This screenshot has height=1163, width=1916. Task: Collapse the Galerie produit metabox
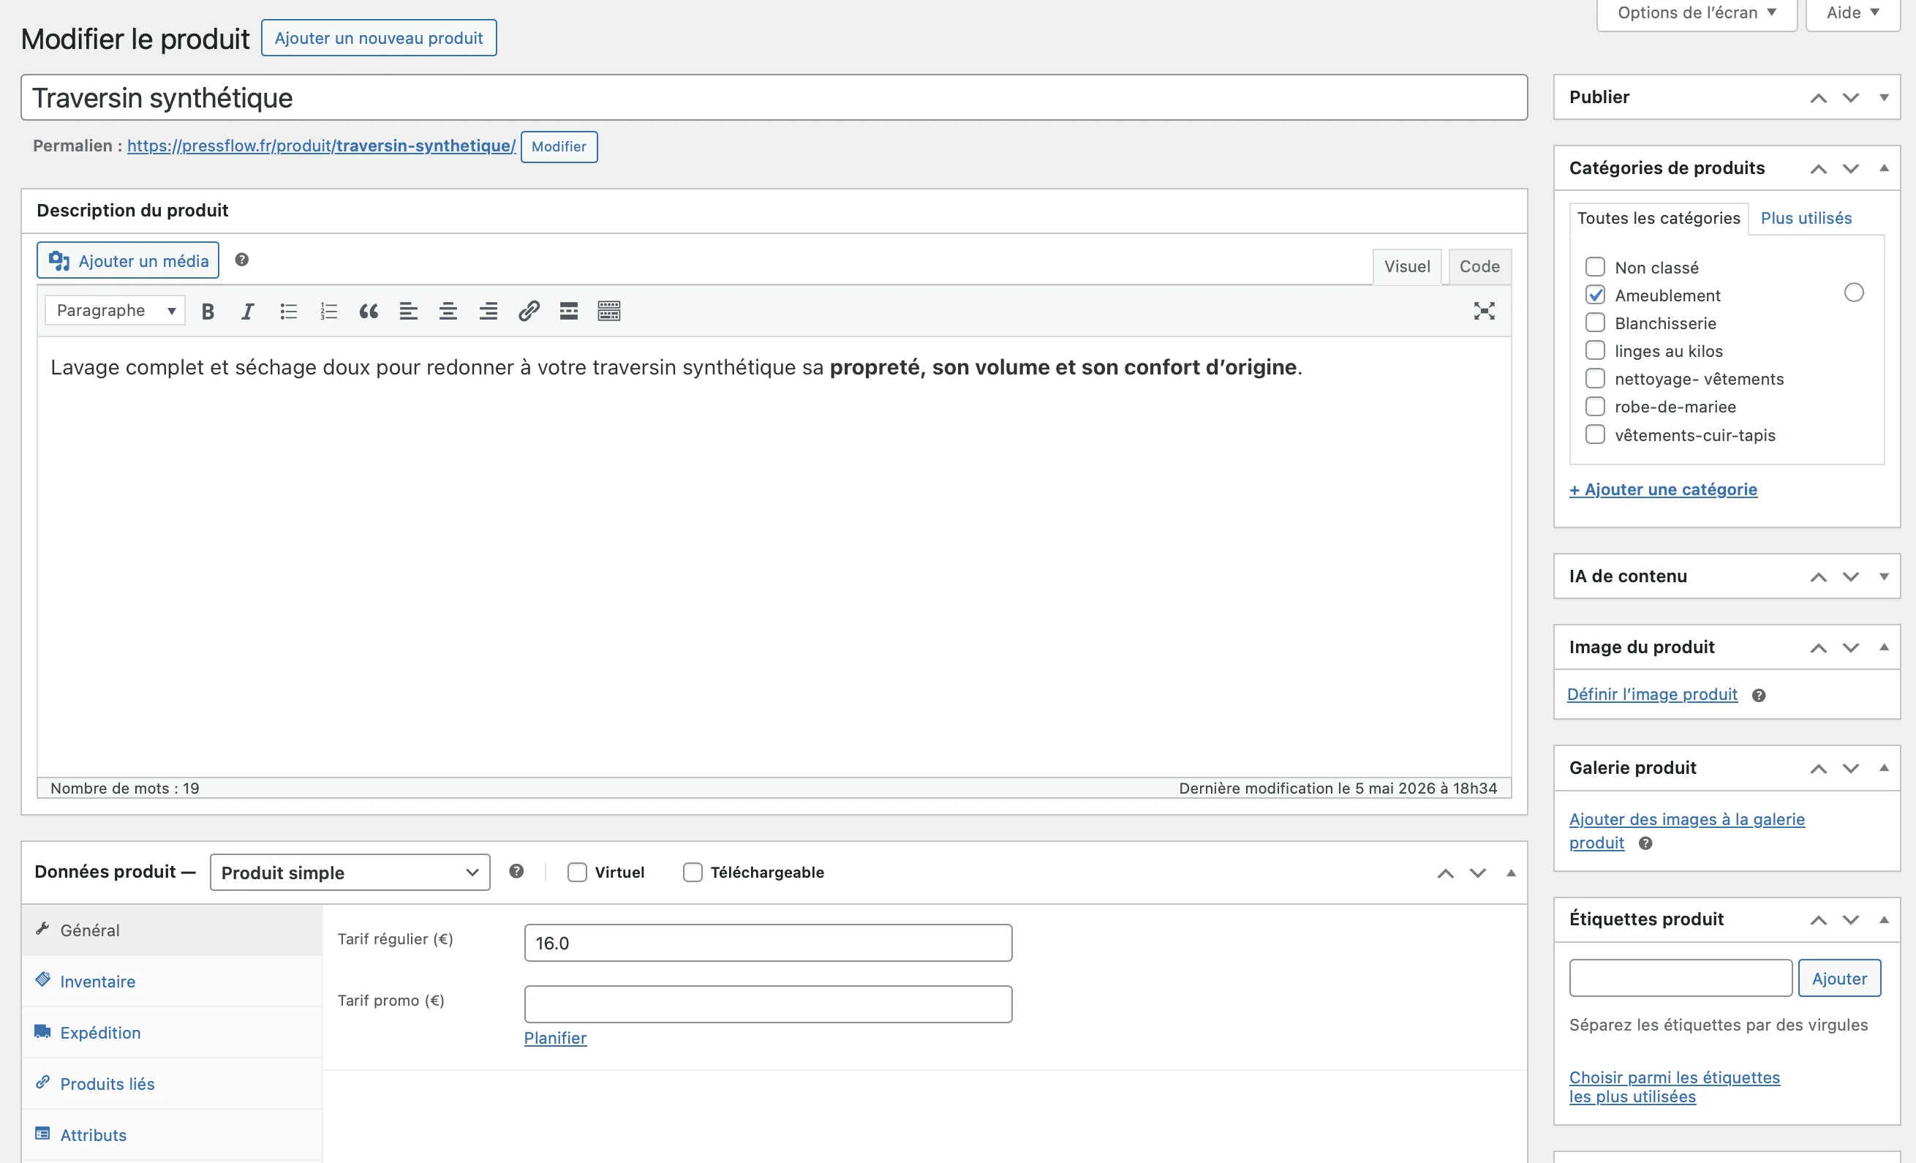1883,769
